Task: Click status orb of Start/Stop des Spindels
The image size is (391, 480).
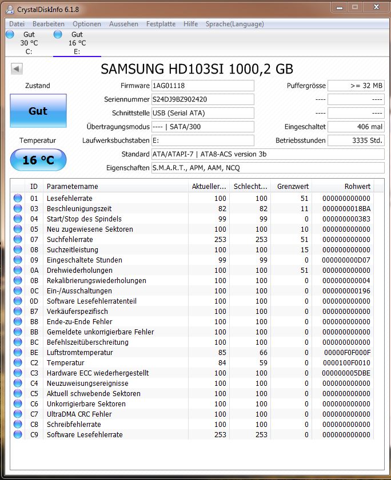Action: (x=18, y=219)
